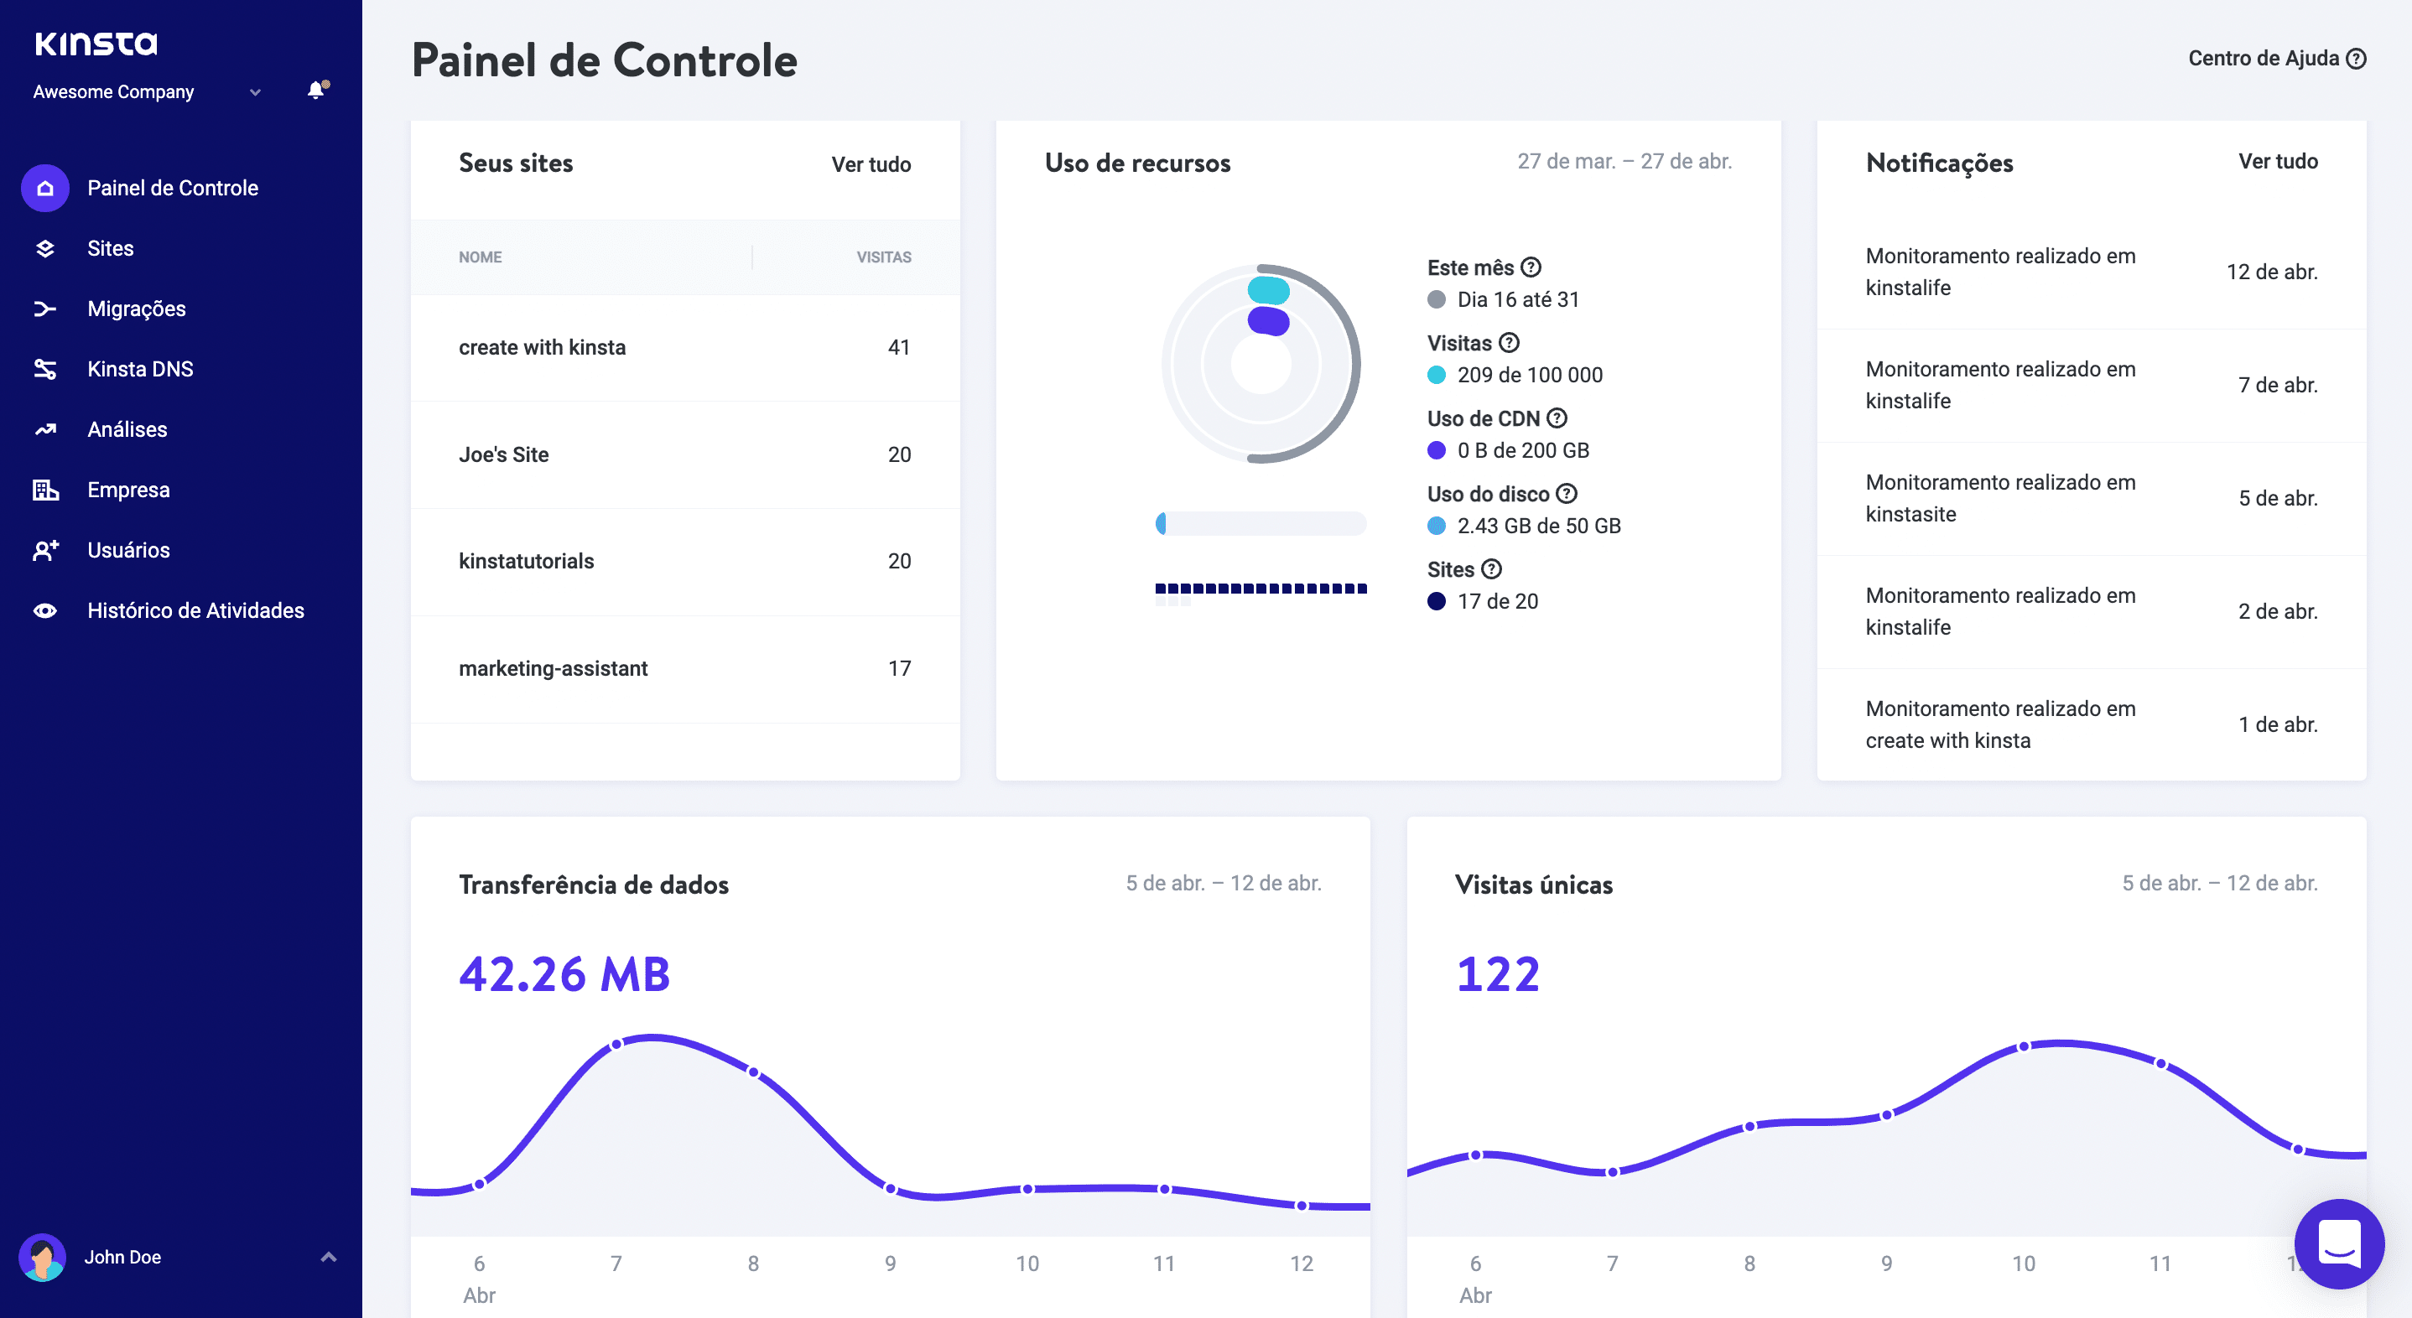Open the Empresa section icon

[x=45, y=489]
